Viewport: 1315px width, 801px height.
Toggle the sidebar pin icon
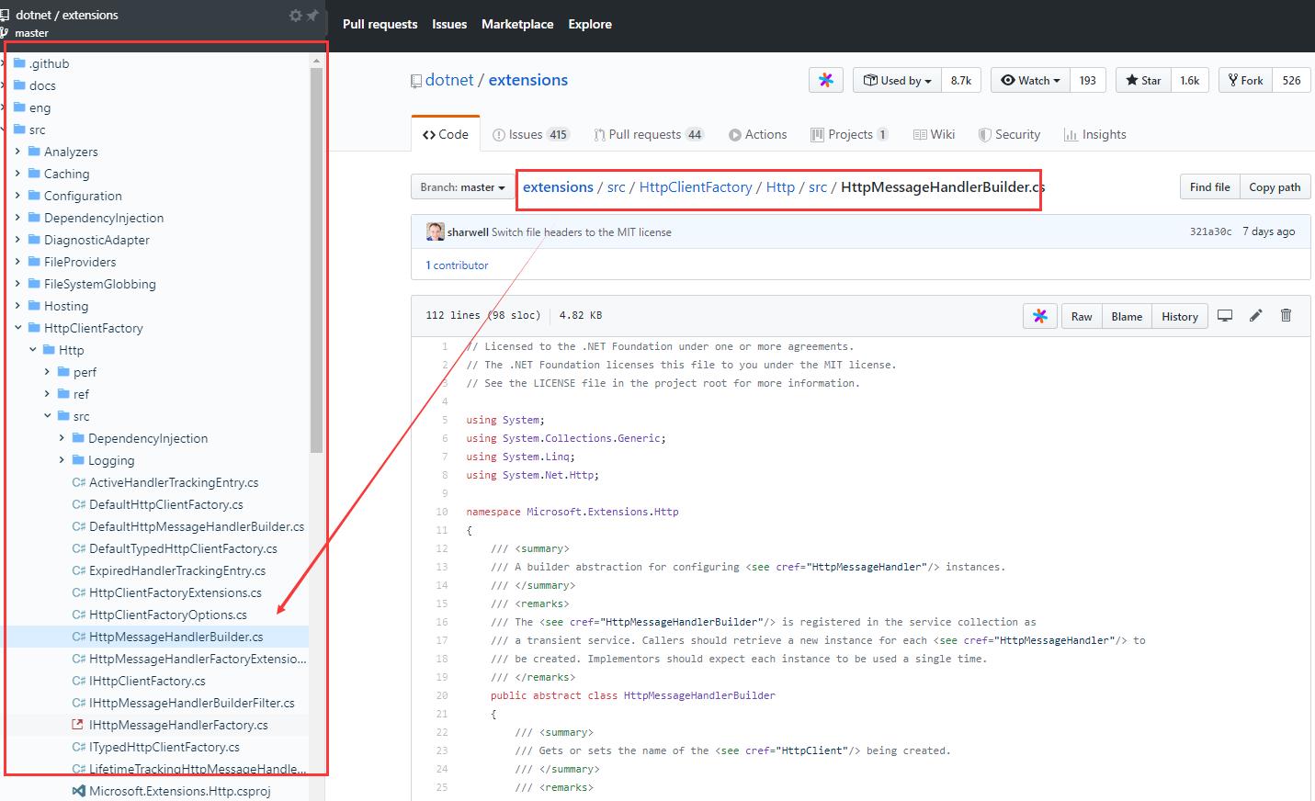pyautogui.click(x=312, y=16)
